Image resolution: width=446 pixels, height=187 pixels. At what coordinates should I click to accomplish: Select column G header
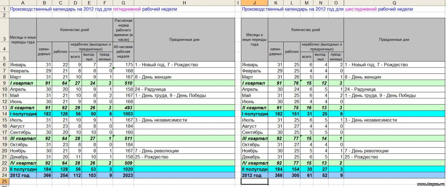pos(123,3)
